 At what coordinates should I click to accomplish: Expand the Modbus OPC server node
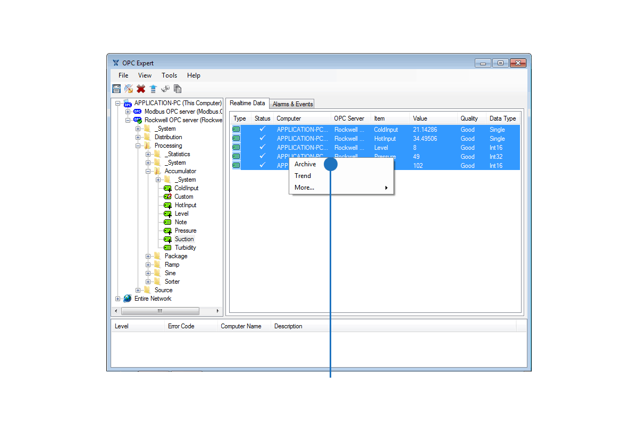128,112
